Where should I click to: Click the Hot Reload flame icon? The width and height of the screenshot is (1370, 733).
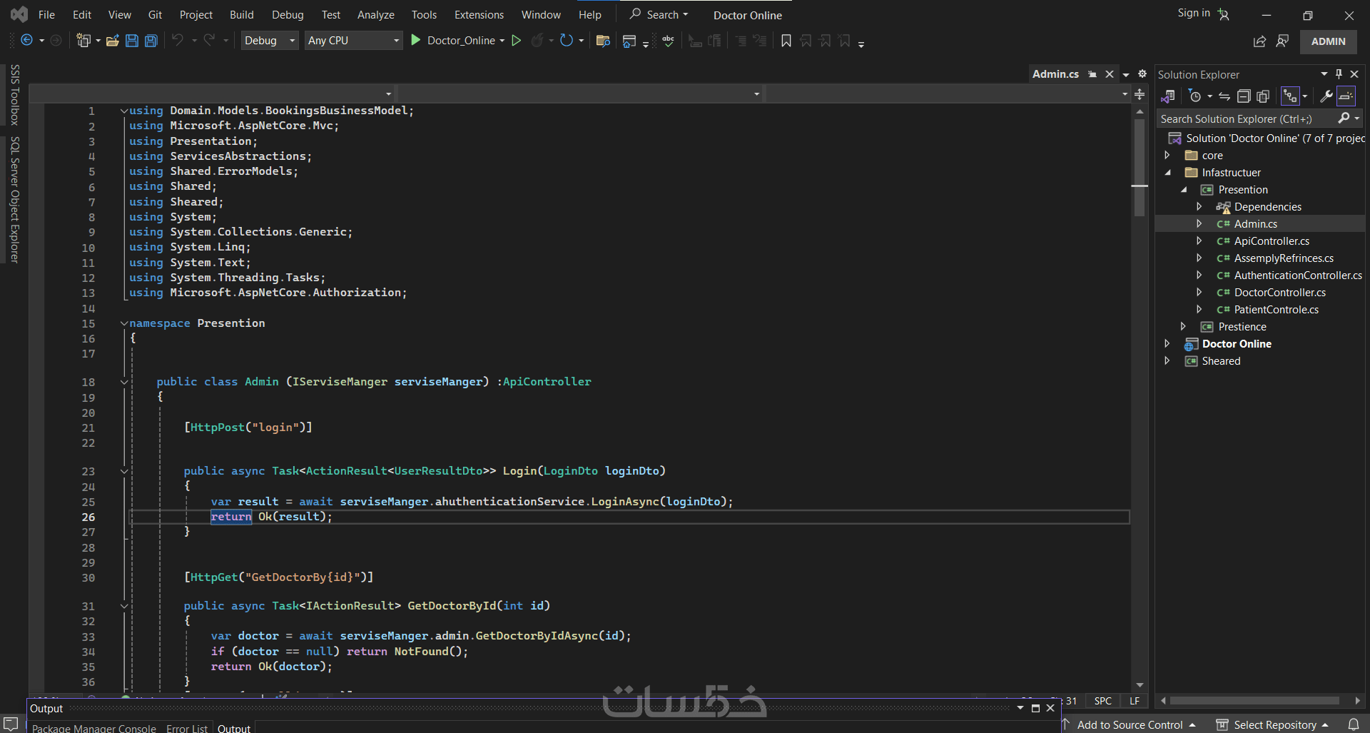click(x=537, y=41)
